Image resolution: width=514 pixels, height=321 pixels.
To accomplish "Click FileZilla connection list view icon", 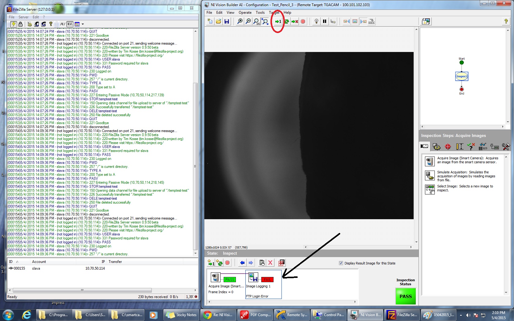I will click(x=77, y=24).
